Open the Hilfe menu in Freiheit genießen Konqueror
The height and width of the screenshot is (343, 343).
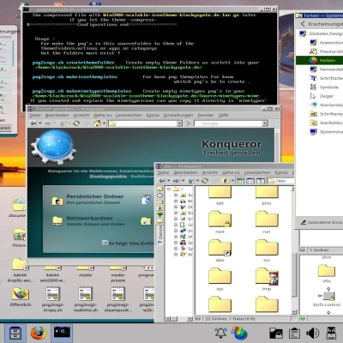(223, 115)
